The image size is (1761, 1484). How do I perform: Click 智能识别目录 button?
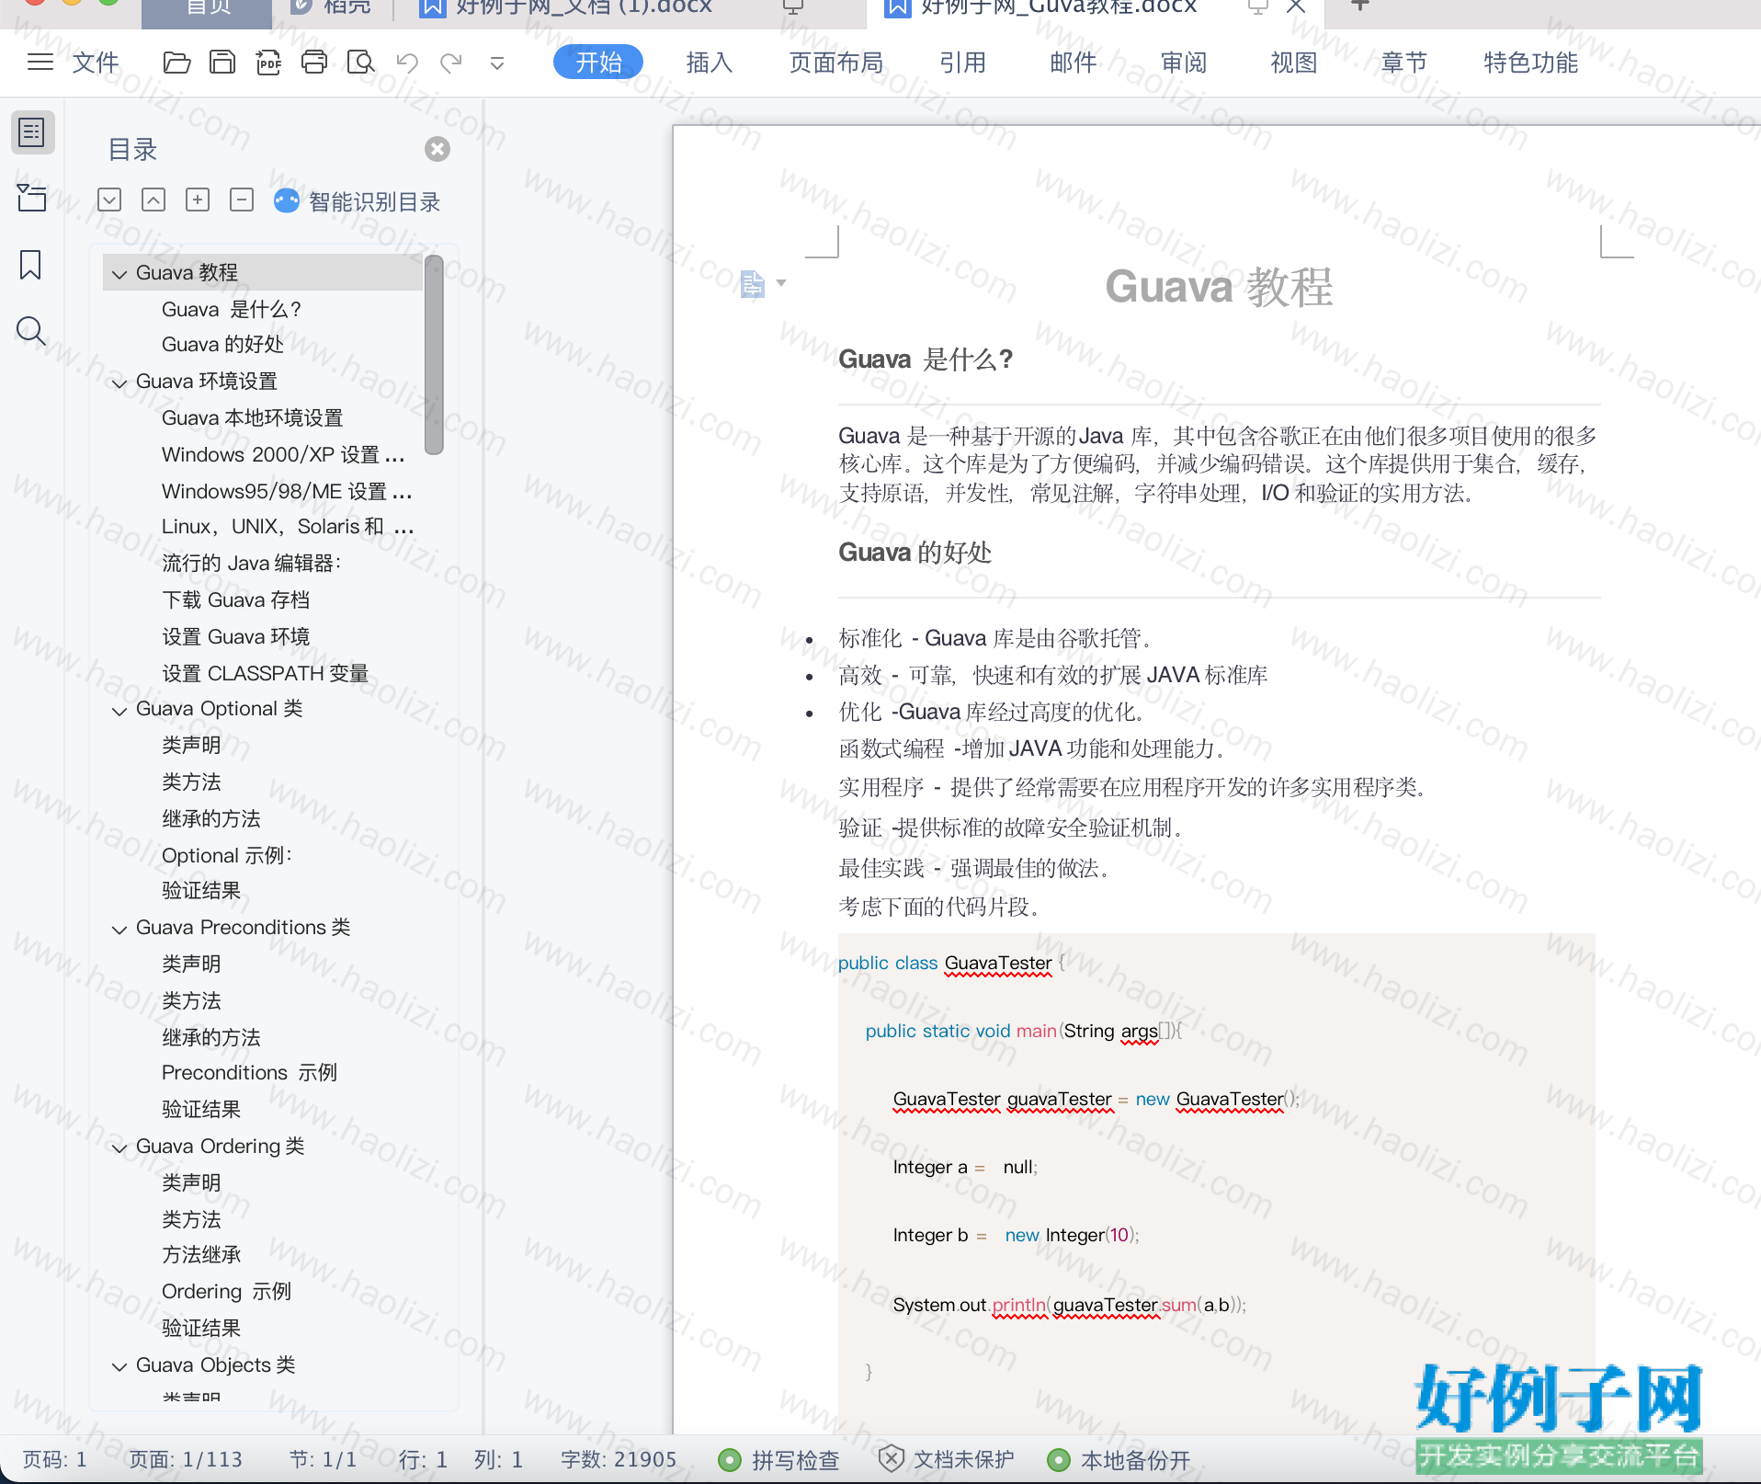pos(358,201)
